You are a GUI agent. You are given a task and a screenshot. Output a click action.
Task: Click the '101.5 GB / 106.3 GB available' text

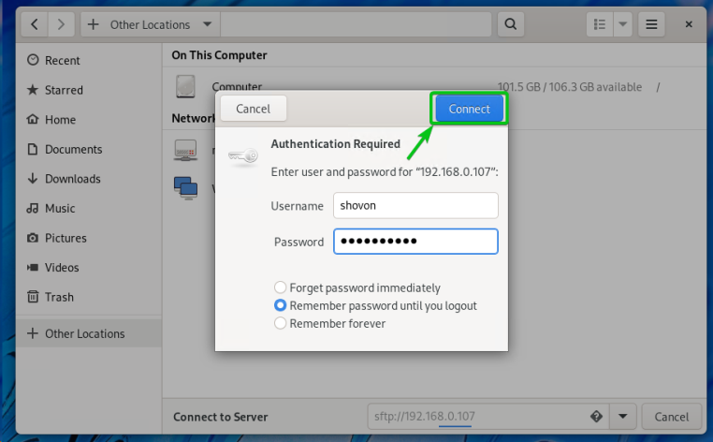point(569,87)
